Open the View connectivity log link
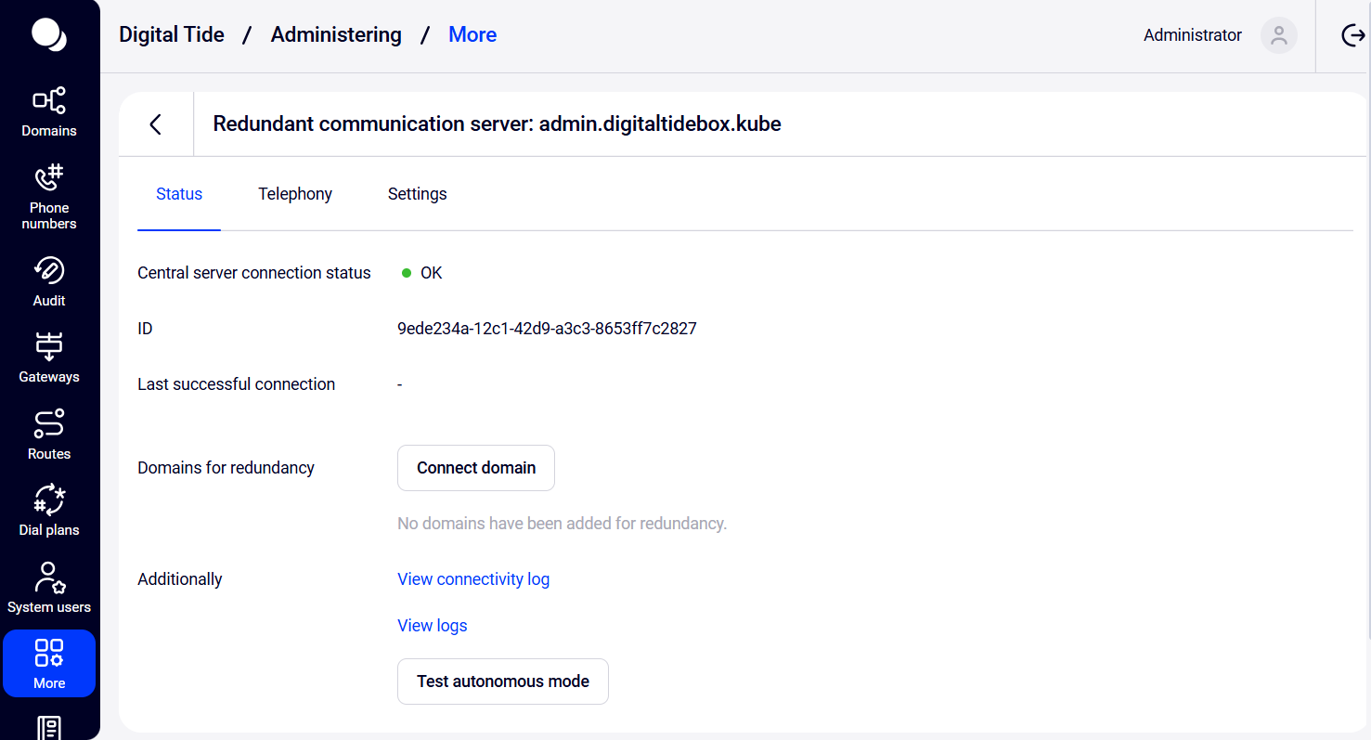 pyautogui.click(x=473, y=579)
